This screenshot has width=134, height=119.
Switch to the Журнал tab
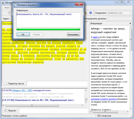tap(10, 110)
